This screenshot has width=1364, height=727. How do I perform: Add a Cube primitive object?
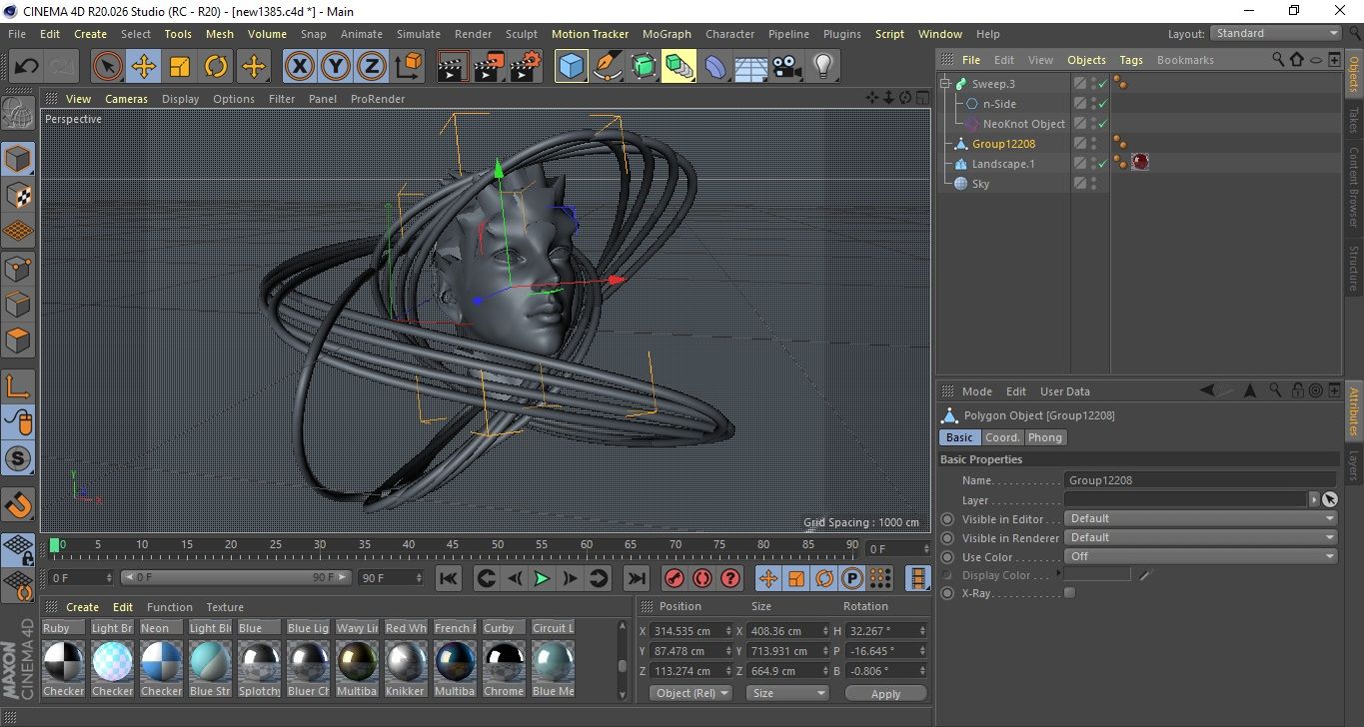tap(572, 67)
